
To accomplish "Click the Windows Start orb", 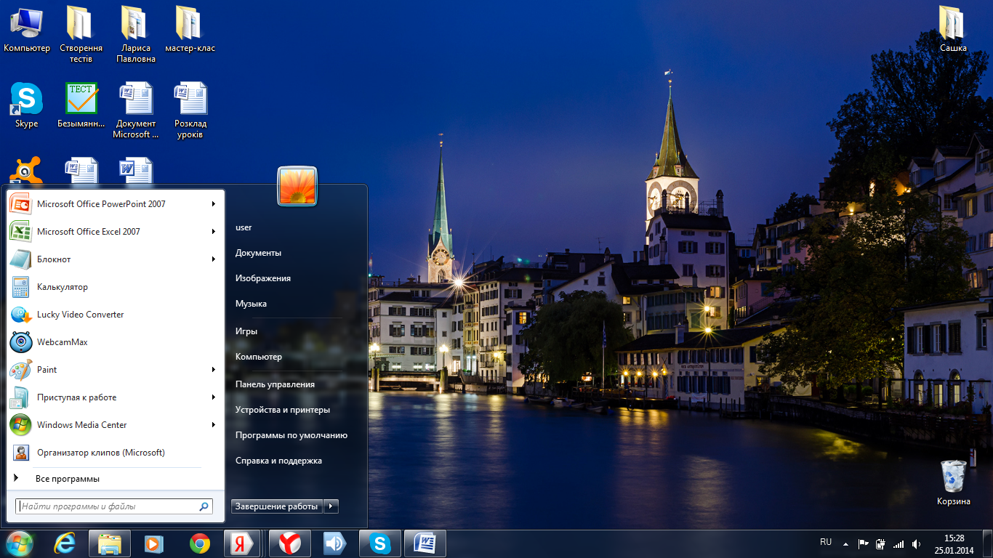I will [x=19, y=543].
